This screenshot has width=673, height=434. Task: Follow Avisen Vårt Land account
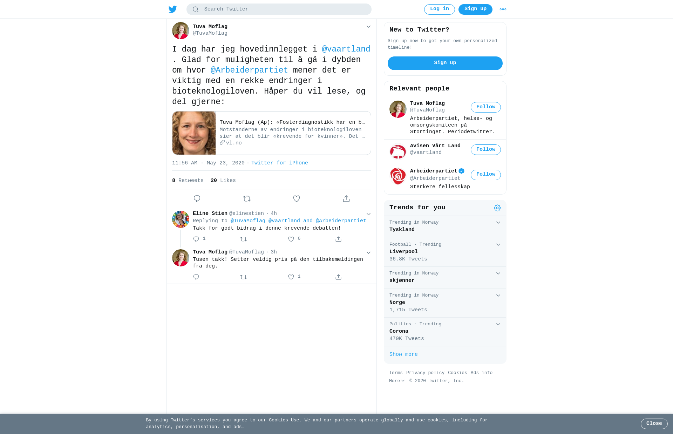pyautogui.click(x=486, y=150)
